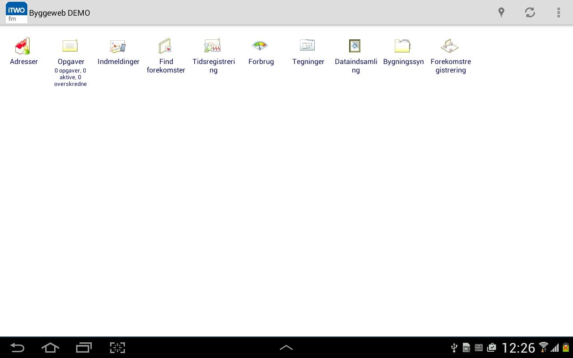Tap the iTWO fm app logo
This screenshot has width=573, height=358.
point(16,13)
